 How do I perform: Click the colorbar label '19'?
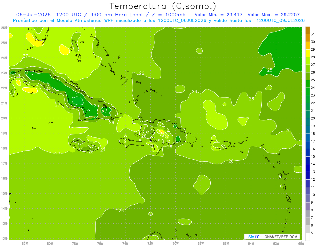[313, 126]
